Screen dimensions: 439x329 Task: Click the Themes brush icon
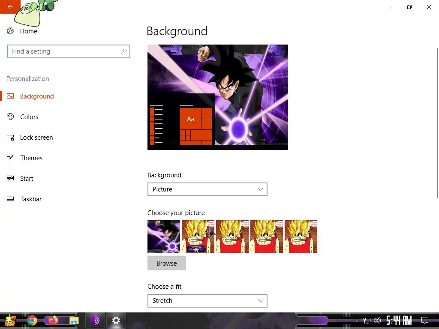coord(10,158)
